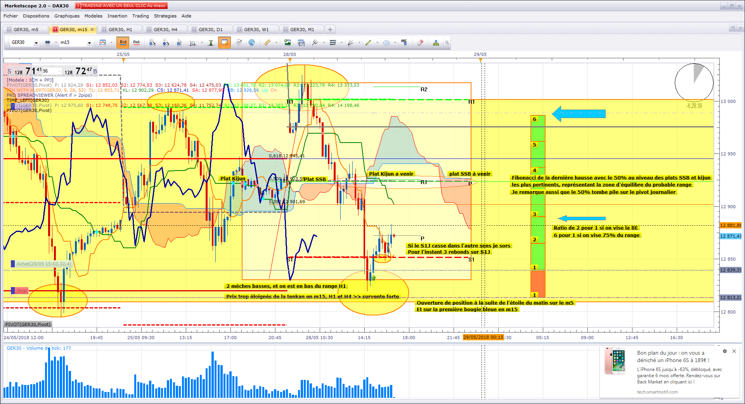Image resolution: width=745 pixels, height=404 pixels.
Task: Toggle the Bid price display
Action: coord(123,42)
